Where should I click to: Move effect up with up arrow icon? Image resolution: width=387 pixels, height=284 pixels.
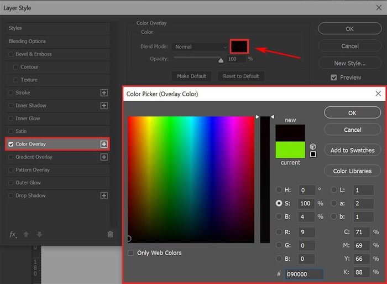[x=26, y=234]
